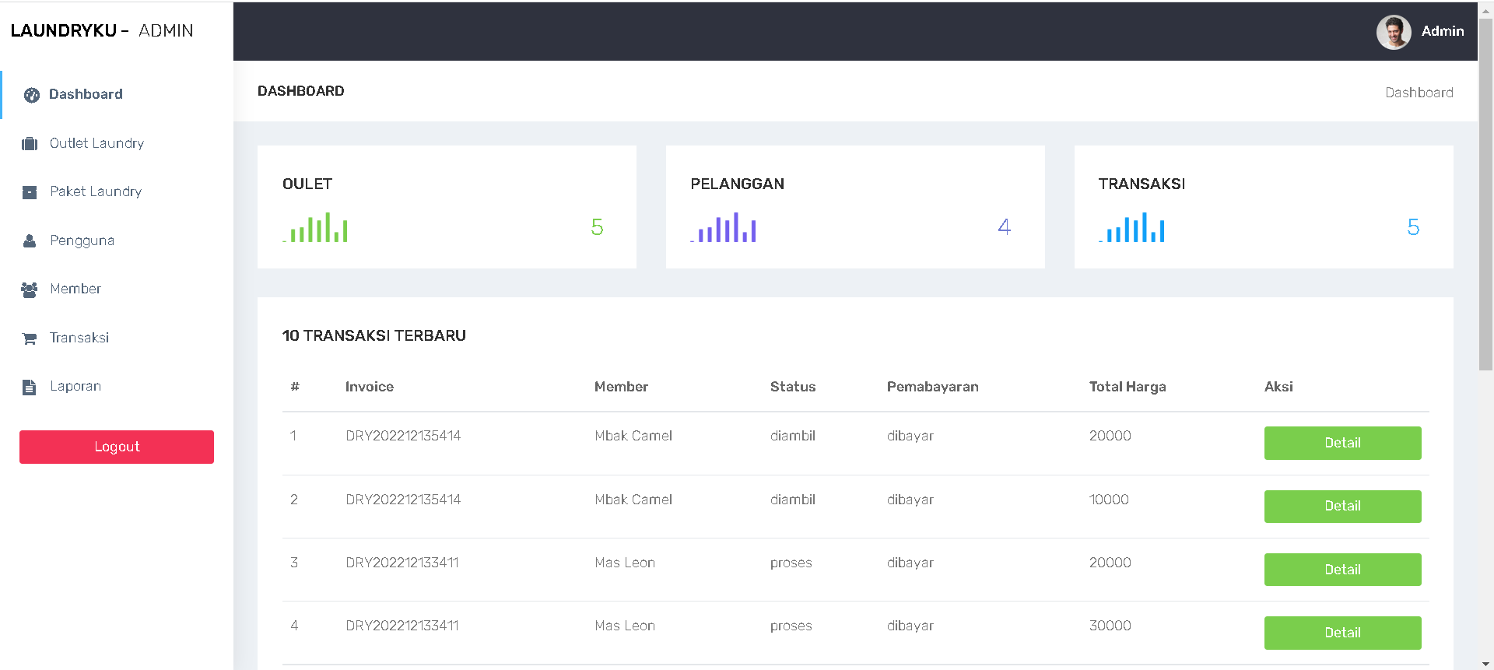This screenshot has height=670, width=1494.
Task: Click the Paket Laundry archive box icon
Action: [30, 192]
